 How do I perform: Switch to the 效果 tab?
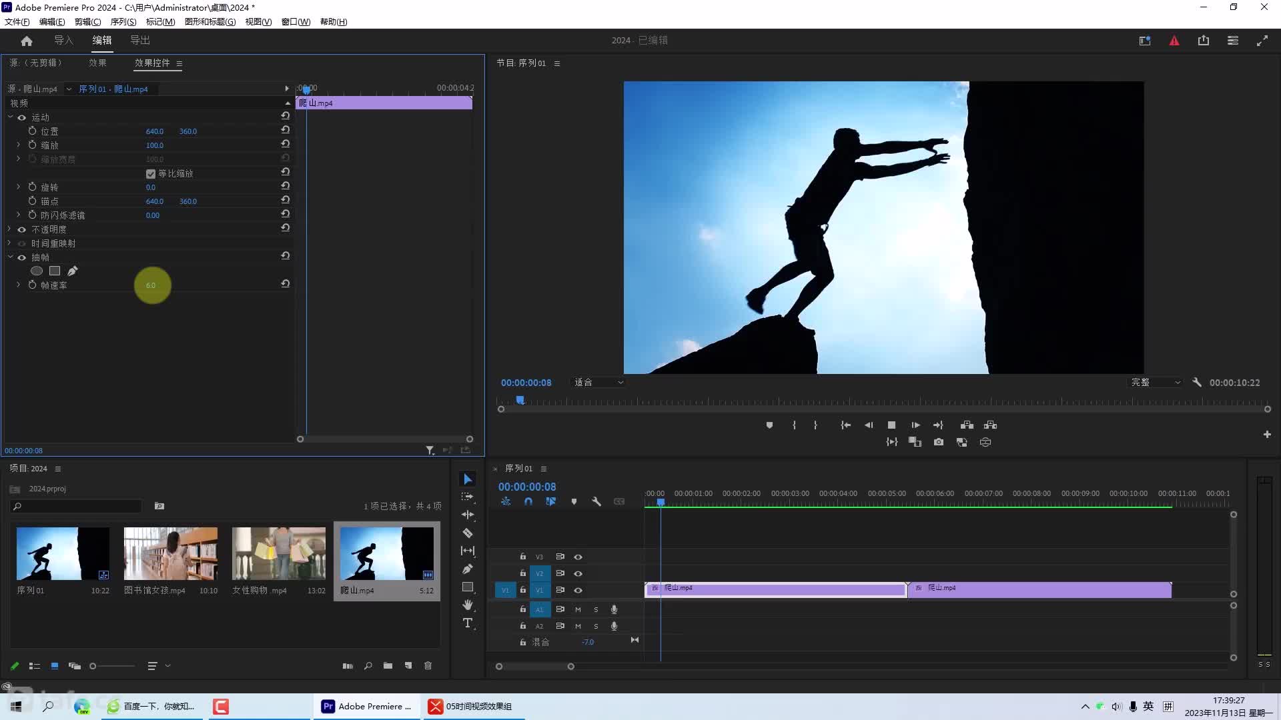coord(97,63)
